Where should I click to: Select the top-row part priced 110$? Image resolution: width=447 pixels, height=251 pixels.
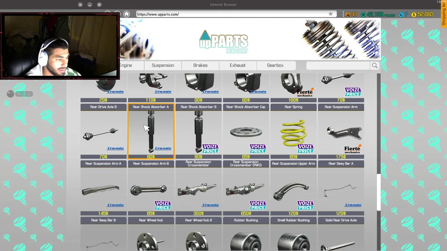click(x=151, y=88)
